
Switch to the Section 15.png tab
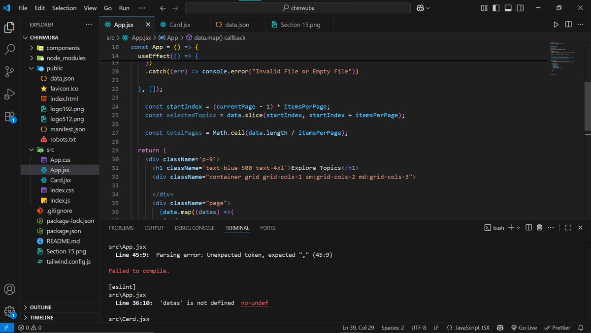300,25
